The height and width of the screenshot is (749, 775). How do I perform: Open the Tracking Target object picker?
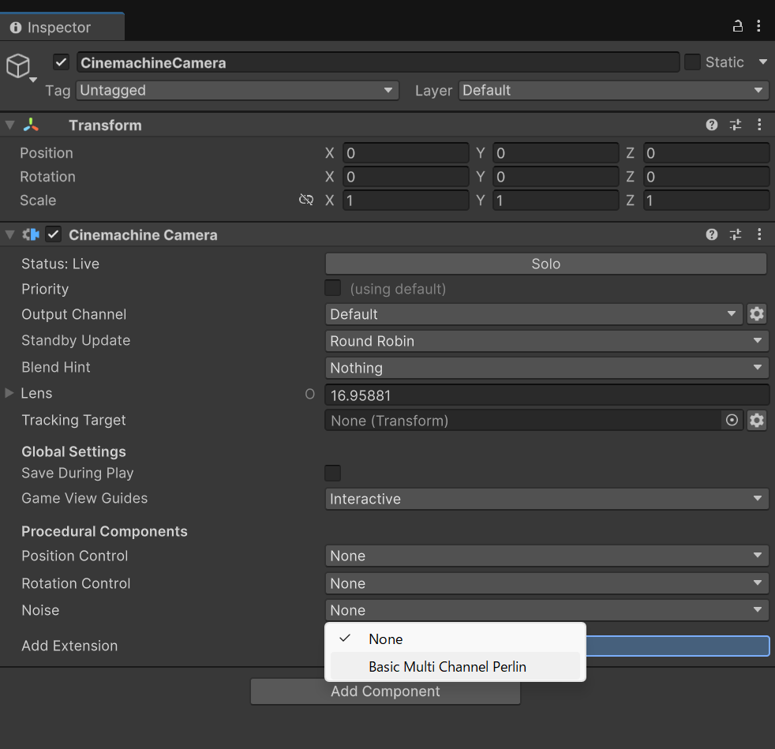tap(732, 420)
